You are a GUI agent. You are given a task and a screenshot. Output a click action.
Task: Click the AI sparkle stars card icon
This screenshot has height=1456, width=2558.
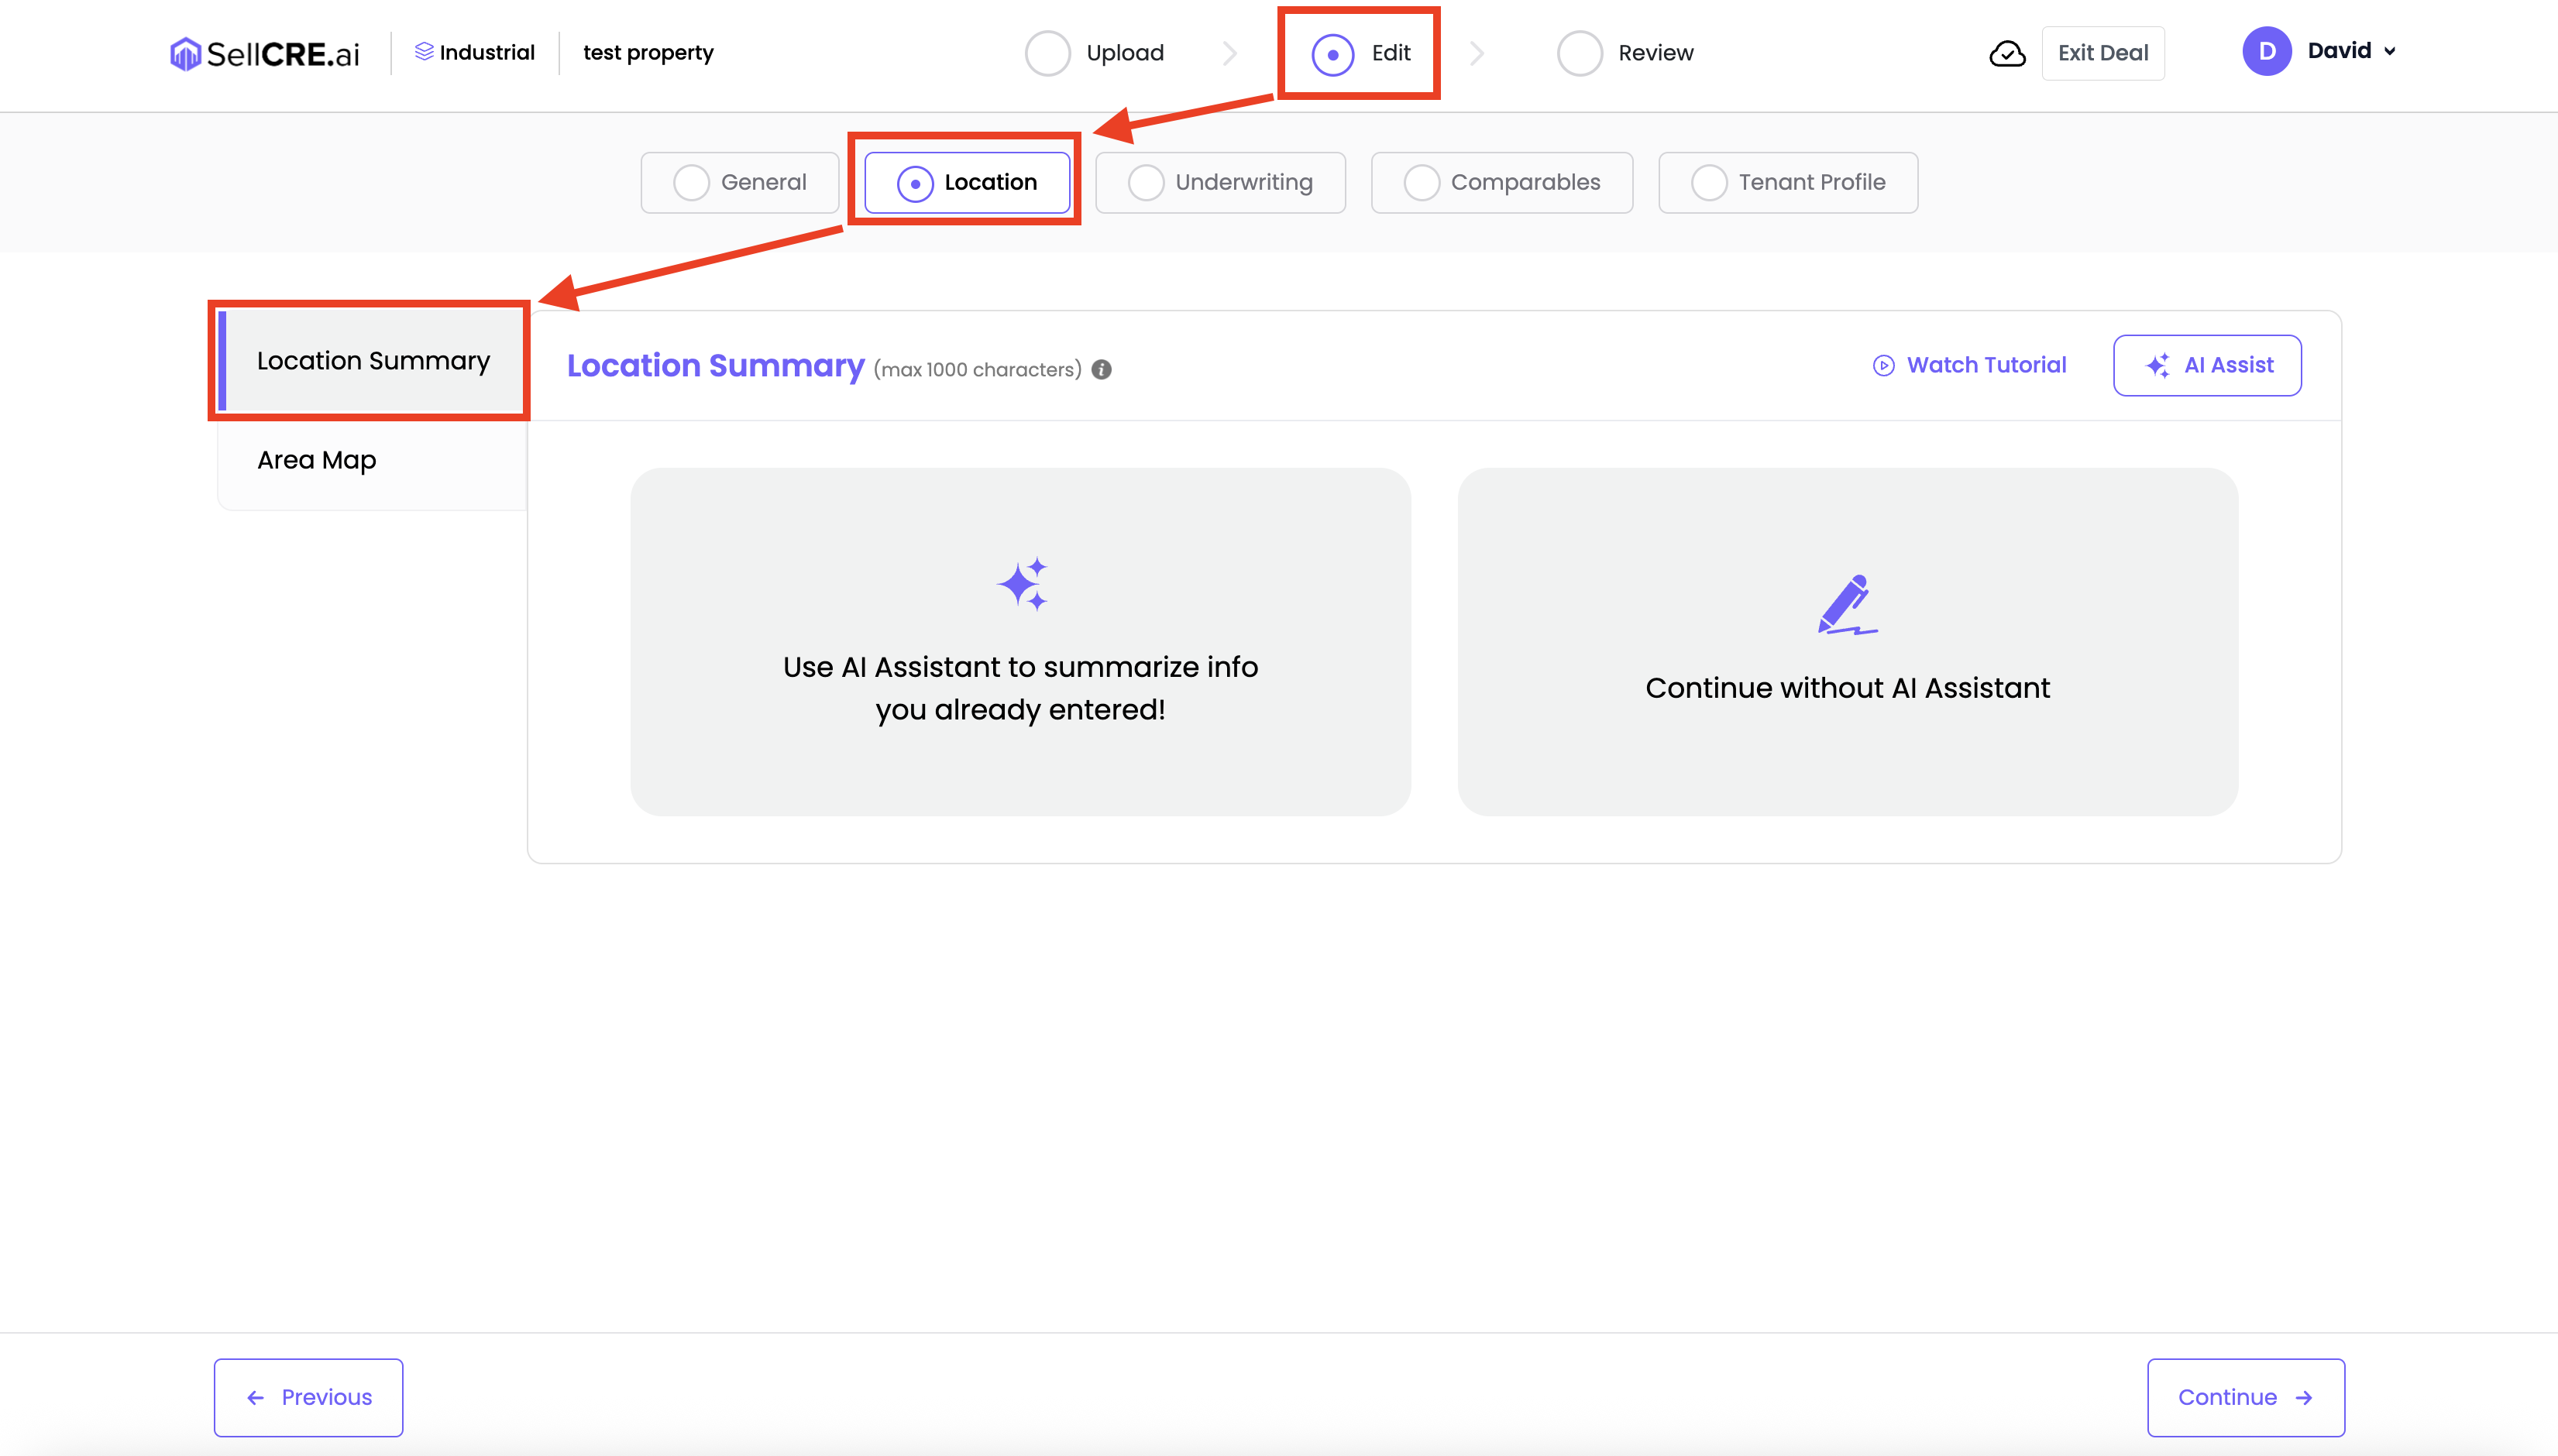coord(1022,584)
